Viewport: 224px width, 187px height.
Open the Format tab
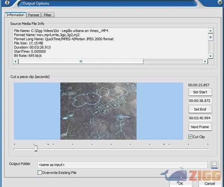(34, 15)
